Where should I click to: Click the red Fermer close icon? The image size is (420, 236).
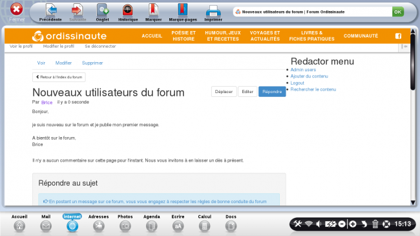tap(16, 10)
